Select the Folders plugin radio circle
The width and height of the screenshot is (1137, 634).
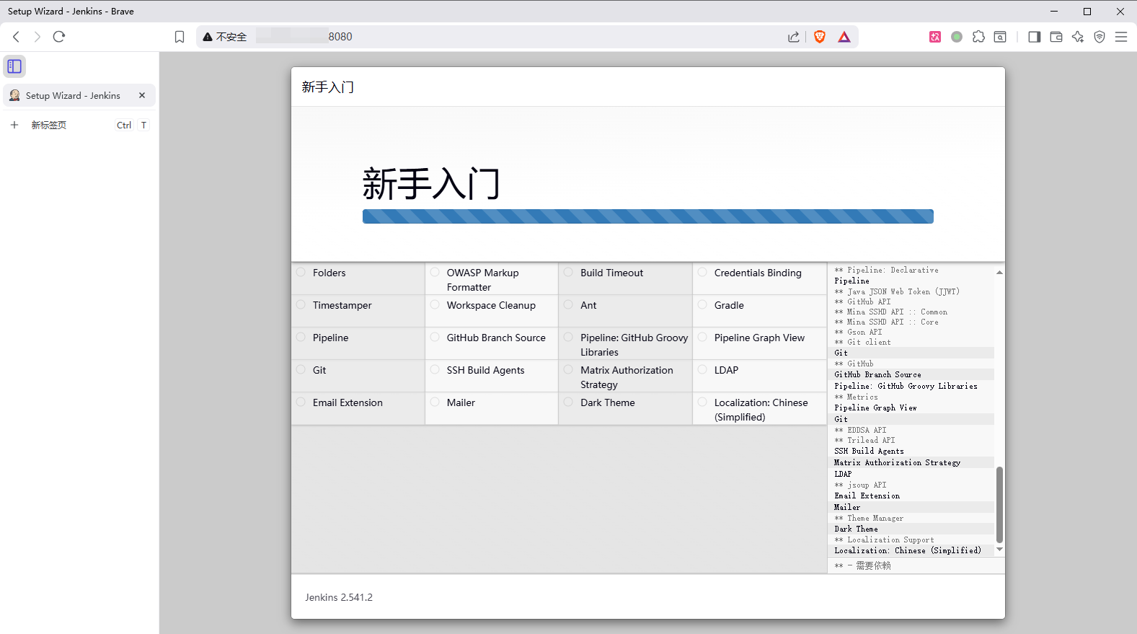click(x=301, y=273)
